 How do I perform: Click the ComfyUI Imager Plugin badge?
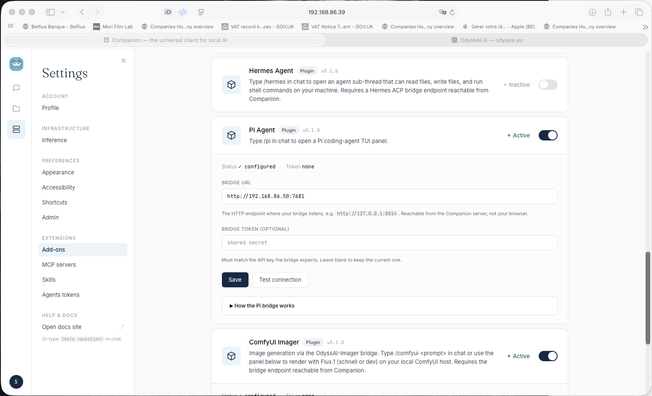point(313,342)
